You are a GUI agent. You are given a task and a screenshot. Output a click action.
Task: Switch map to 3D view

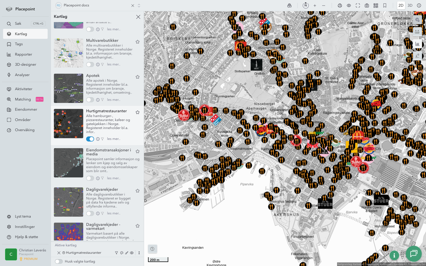410,6
